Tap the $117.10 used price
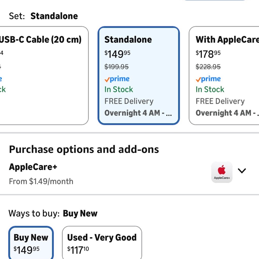The image size is (259, 259). 78,250
